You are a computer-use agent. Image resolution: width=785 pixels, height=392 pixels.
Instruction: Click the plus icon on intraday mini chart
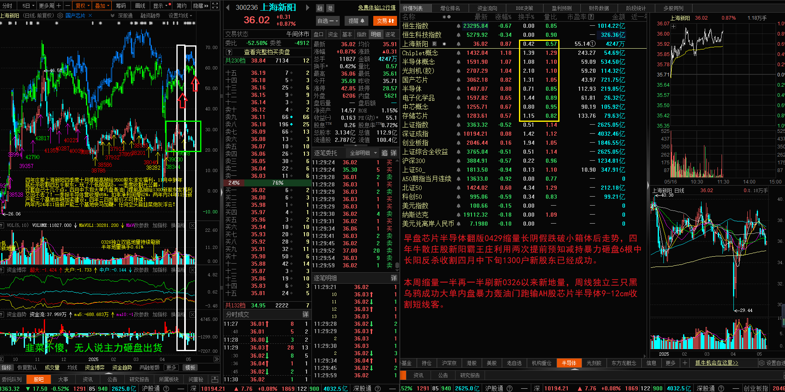pos(674,27)
